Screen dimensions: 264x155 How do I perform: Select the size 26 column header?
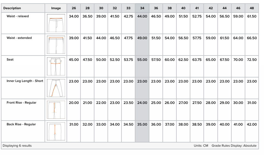pos(74,8)
